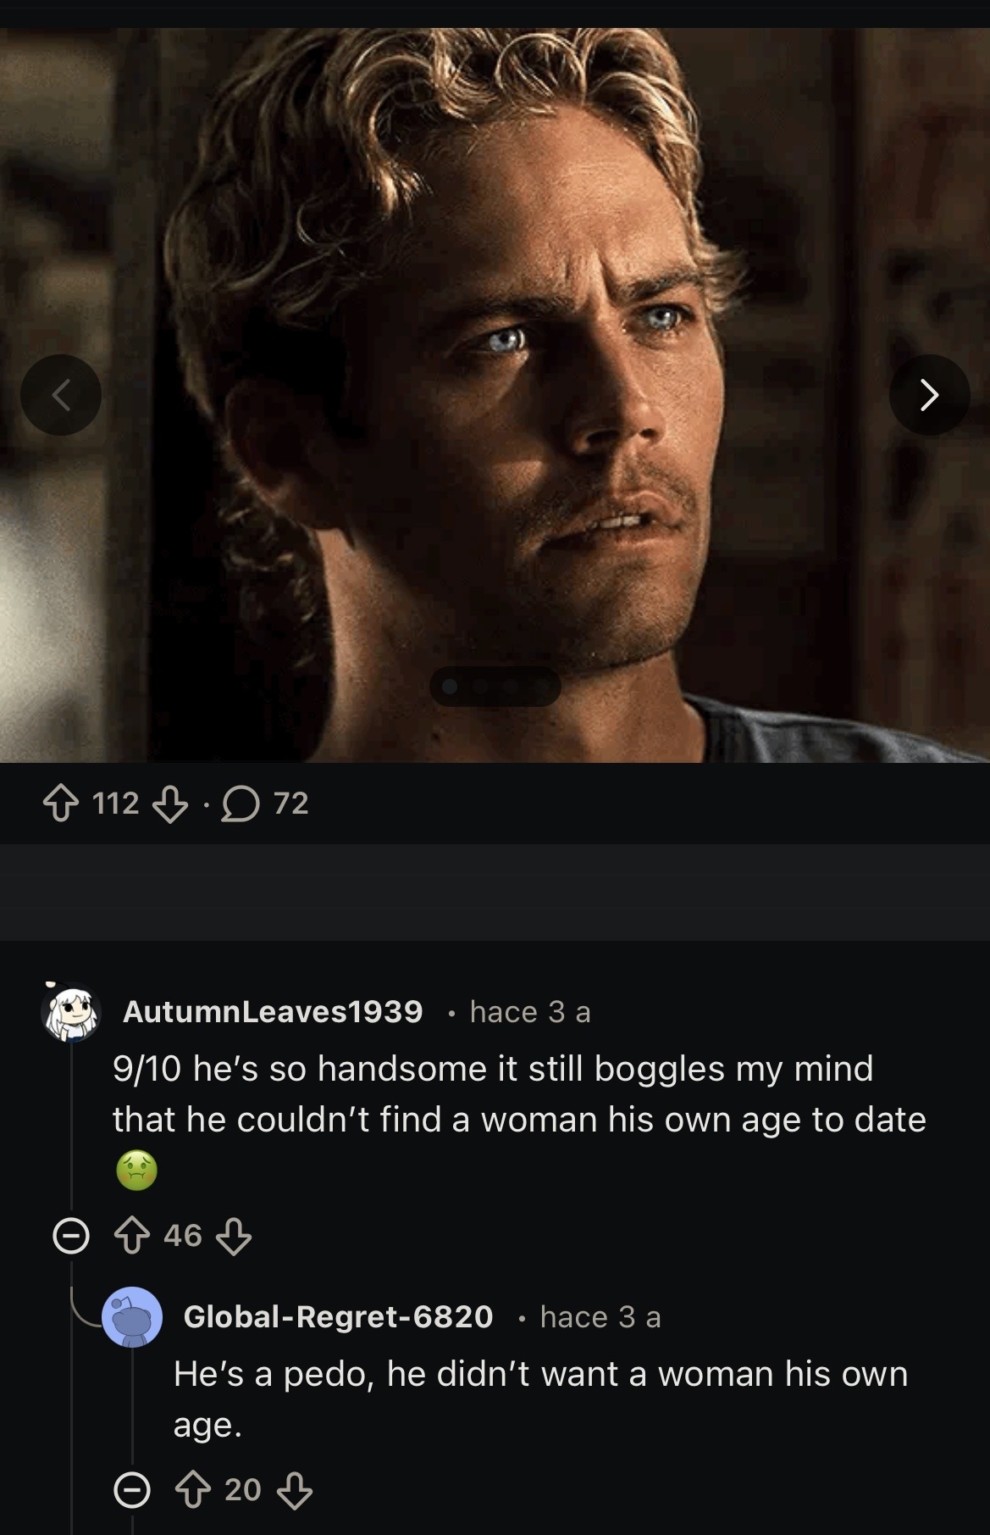Go to the previous gallery image
The width and height of the screenshot is (990, 1535).
61,394
